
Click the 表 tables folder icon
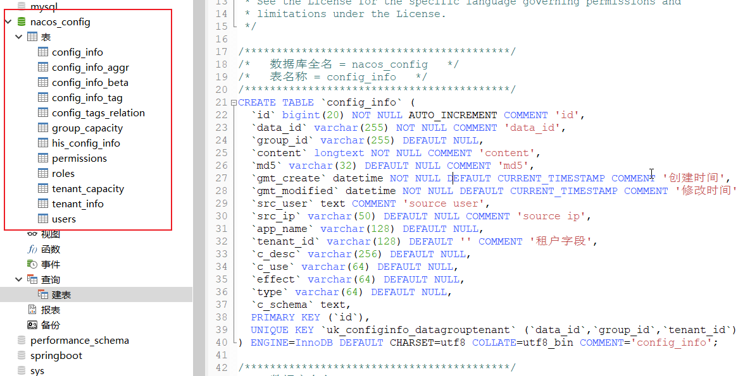32,37
